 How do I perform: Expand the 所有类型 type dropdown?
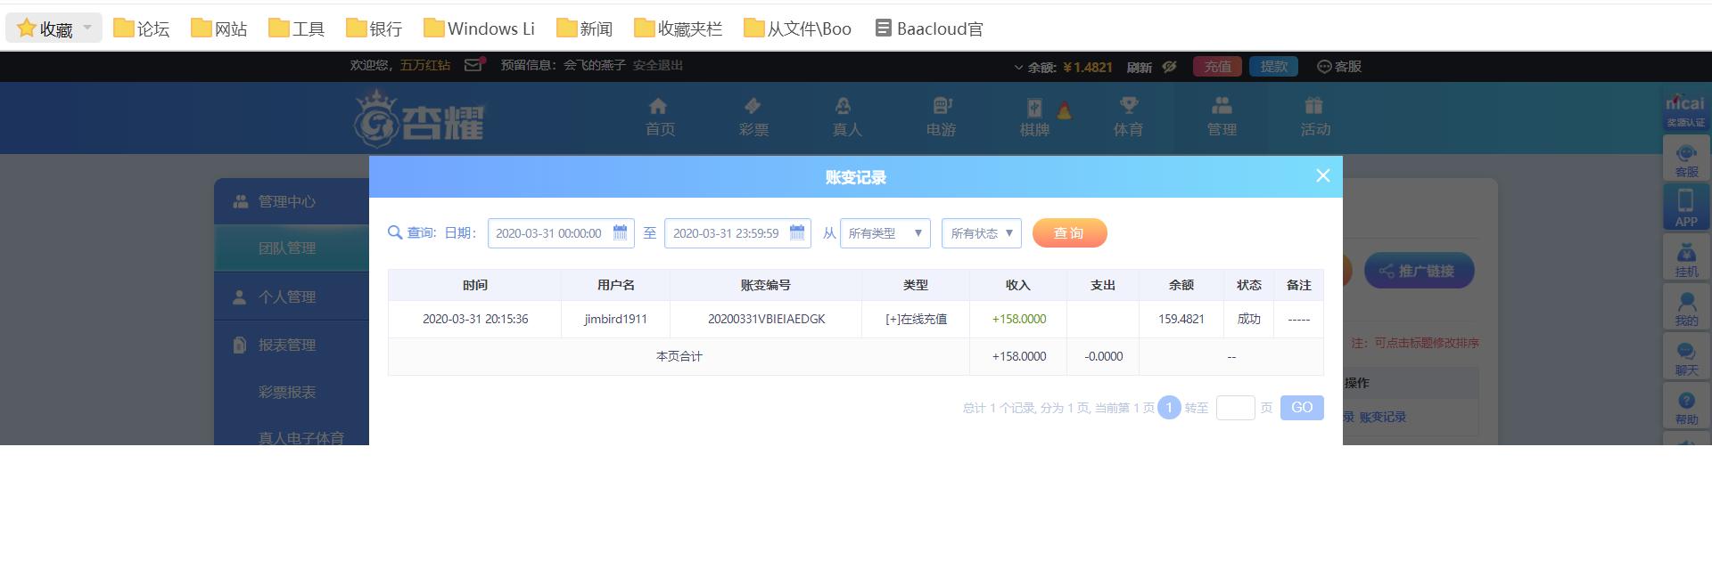pyautogui.click(x=885, y=233)
